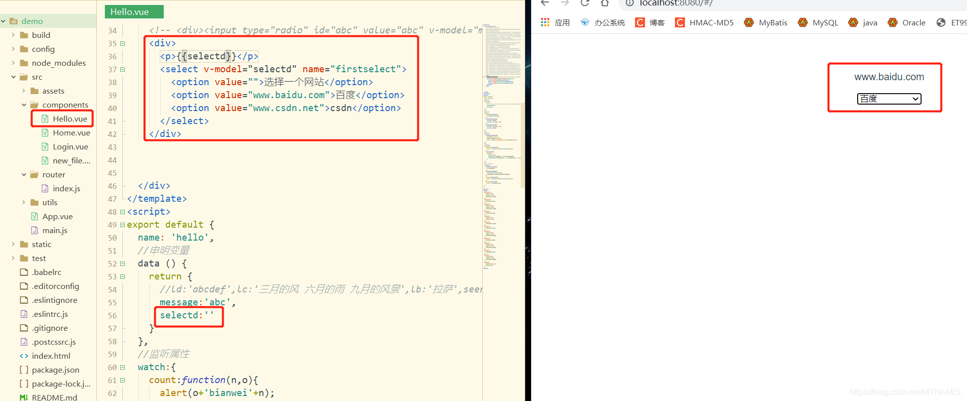This screenshot has height=401, width=967.
Task: Open package-lock.j... file
Action: coord(61,384)
